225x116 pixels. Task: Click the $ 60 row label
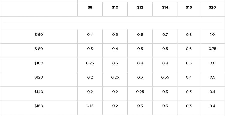pyautogui.click(x=39, y=35)
